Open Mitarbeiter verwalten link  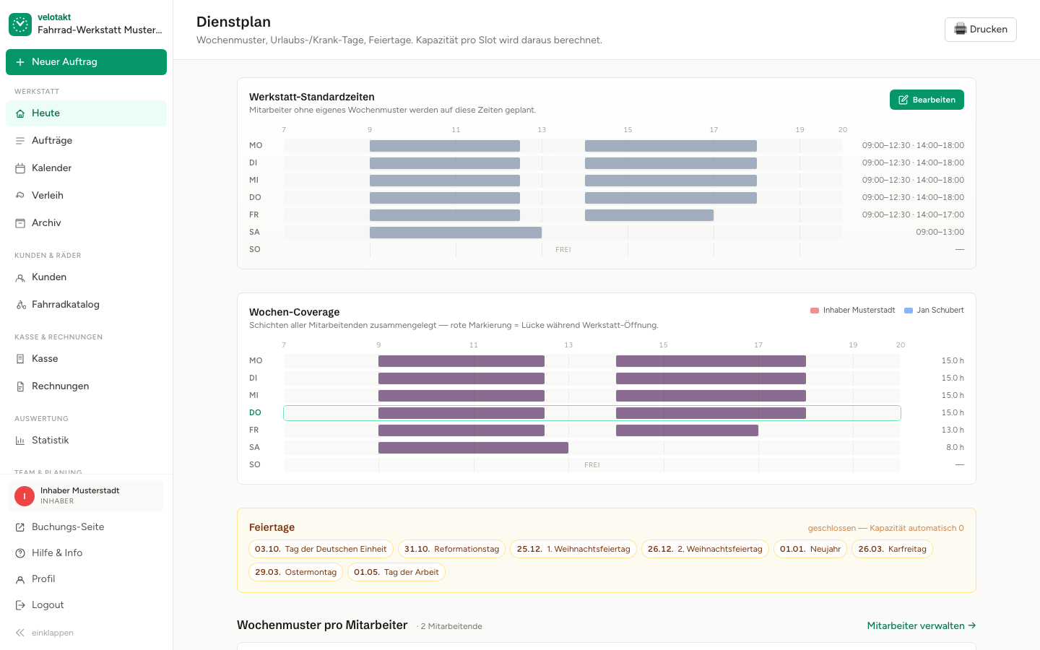click(922, 625)
